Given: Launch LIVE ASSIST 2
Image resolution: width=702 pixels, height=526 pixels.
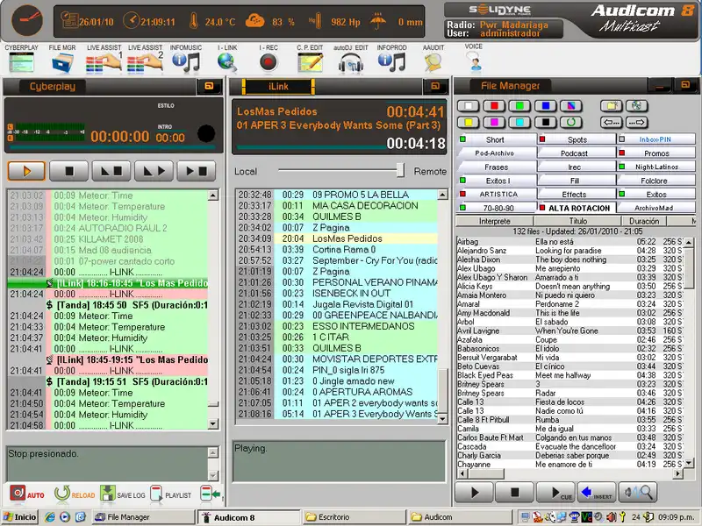Looking at the screenshot, I should coord(145,62).
